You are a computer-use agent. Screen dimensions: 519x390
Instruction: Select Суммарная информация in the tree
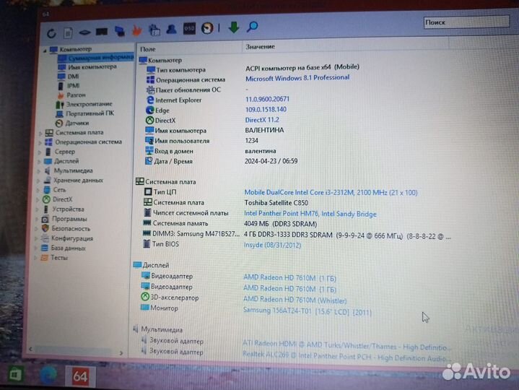tap(96, 58)
